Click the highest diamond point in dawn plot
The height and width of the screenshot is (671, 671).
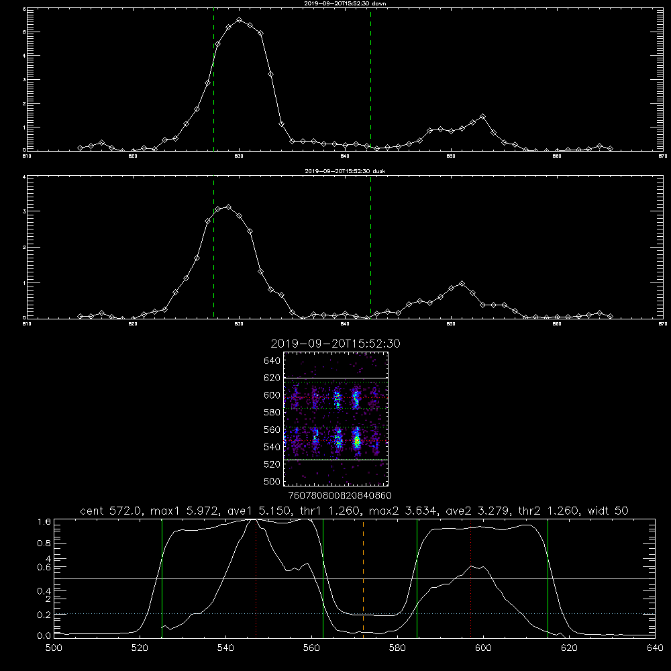[x=240, y=20]
